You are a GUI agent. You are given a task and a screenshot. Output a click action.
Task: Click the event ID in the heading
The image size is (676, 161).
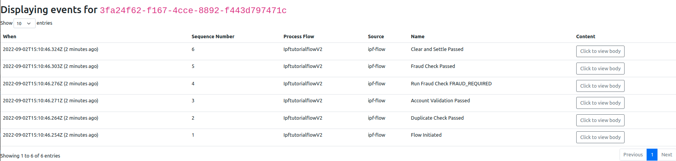pyautogui.click(x=193, y=10)
